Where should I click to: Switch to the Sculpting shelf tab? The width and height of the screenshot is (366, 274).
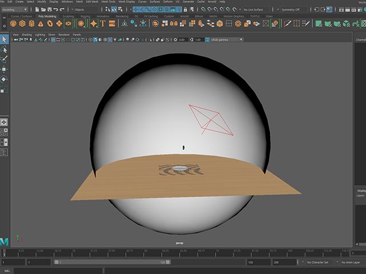pyautogui.click(x=68, y=17)
